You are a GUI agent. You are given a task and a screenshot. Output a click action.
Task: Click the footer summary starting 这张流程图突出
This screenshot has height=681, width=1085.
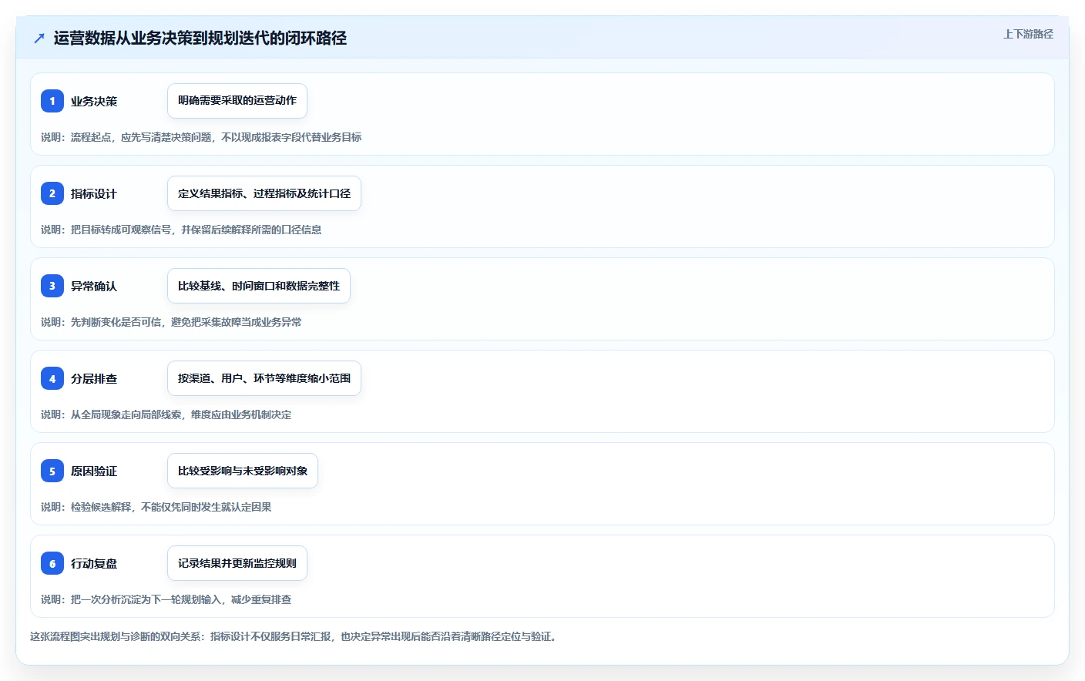point(294,636)
